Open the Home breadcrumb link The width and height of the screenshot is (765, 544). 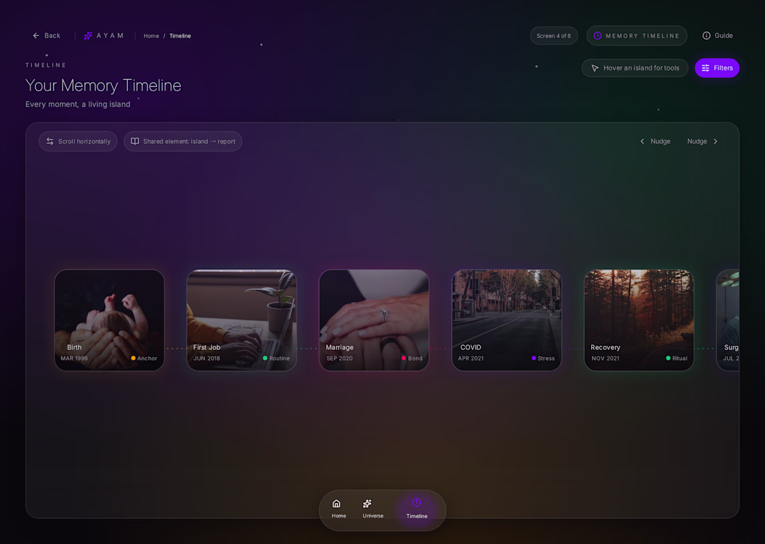point(151,35)
